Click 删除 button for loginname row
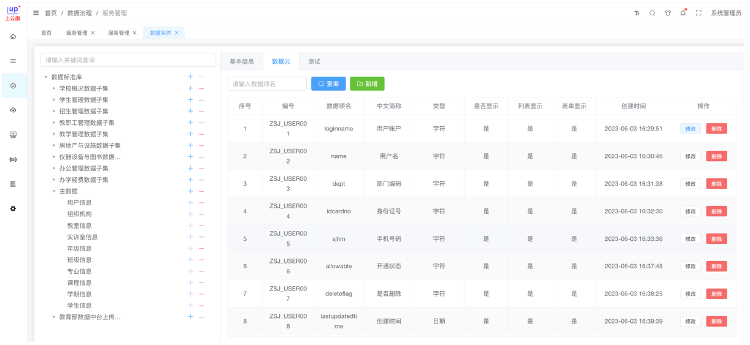 point(716,129)
